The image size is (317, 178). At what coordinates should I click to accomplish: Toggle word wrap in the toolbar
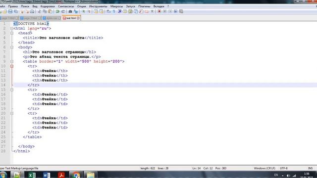(108, 11)
